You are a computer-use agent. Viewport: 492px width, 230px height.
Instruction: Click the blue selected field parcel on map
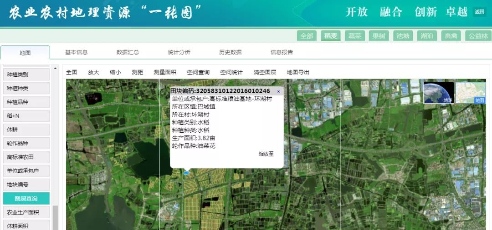click(x=186, y=173)
